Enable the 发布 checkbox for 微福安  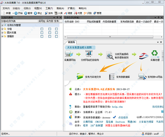pyautogui.click(x=56, y=36)
